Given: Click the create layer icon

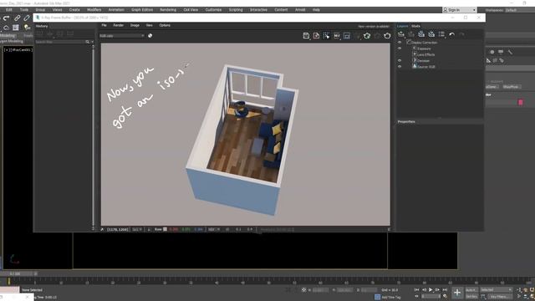Looking at the screenshot, I should click(x=401, y=34).
